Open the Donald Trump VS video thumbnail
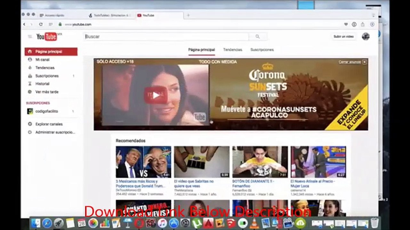Screen dimensions: 410x230 (x=143, y=162)
